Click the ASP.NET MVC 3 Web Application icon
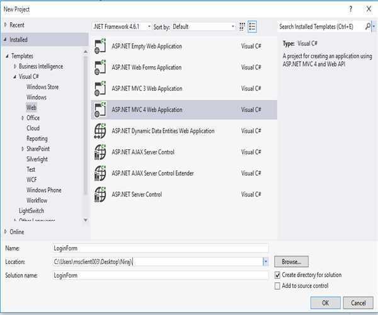The image size is (378, 315). 100,89
